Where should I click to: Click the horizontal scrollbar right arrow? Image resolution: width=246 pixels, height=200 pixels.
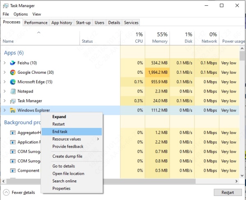tap(237, 181)
